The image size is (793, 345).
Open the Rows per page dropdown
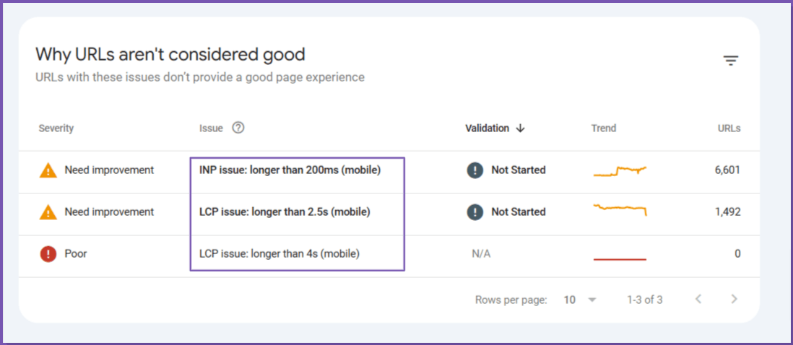pyautogui.click(x=580, y=300)
